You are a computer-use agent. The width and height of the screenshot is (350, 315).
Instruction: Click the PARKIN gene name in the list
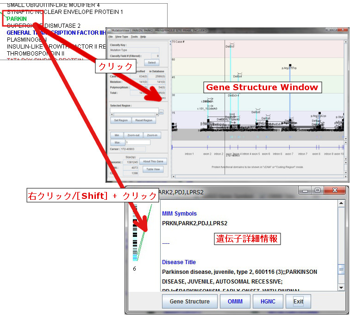pyautogui.click(x=17, y=19)
